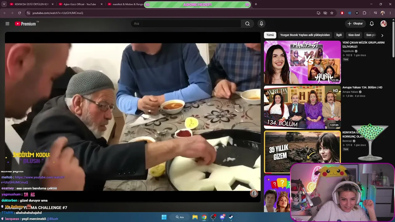
Task: Open the site information icon in address bar
Action: [x=28, y=13]
